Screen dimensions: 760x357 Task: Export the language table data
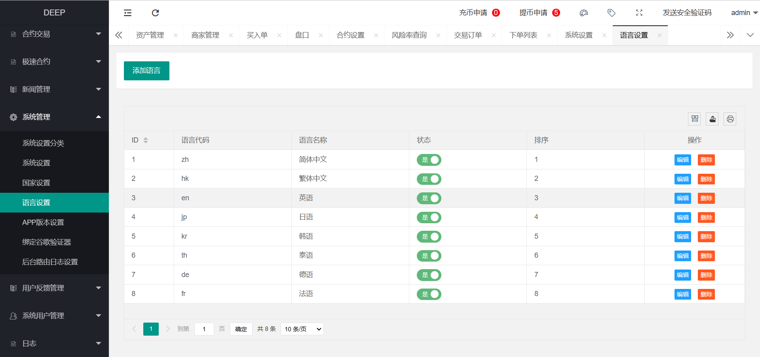[712, 119]
